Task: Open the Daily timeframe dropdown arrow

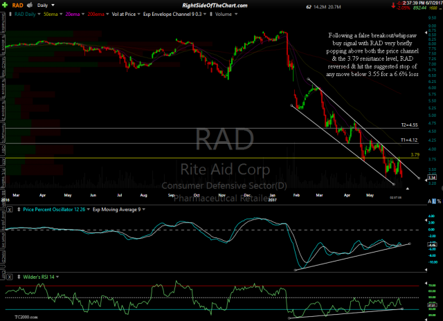Action: 53,6
